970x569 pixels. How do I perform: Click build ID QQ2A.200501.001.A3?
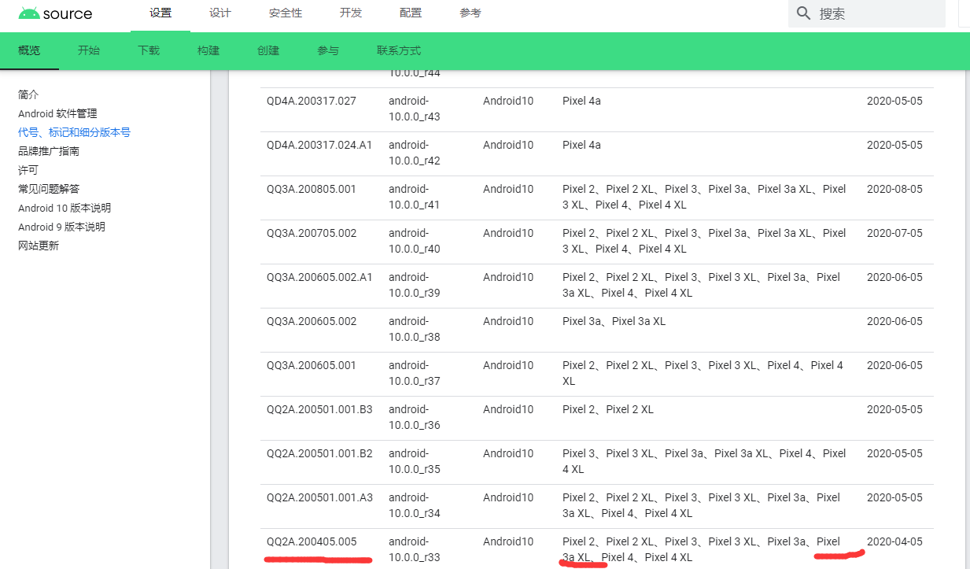pos(319,497)
